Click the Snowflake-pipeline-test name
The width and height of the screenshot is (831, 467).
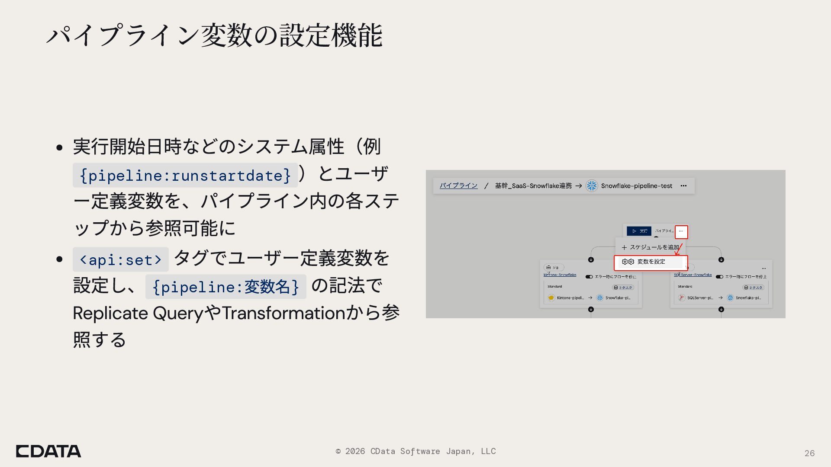coord(636,186)
